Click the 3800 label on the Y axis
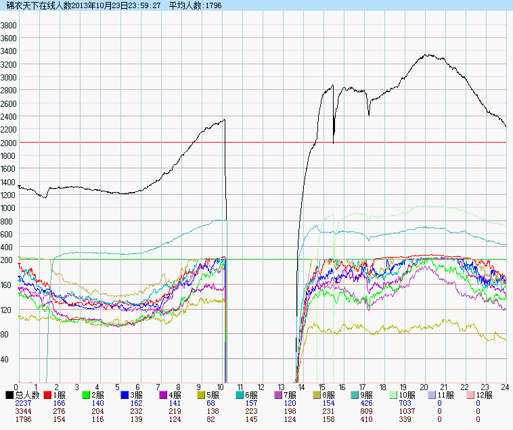The height and width of the screenshot is (430, 513). tap(9, 25)
